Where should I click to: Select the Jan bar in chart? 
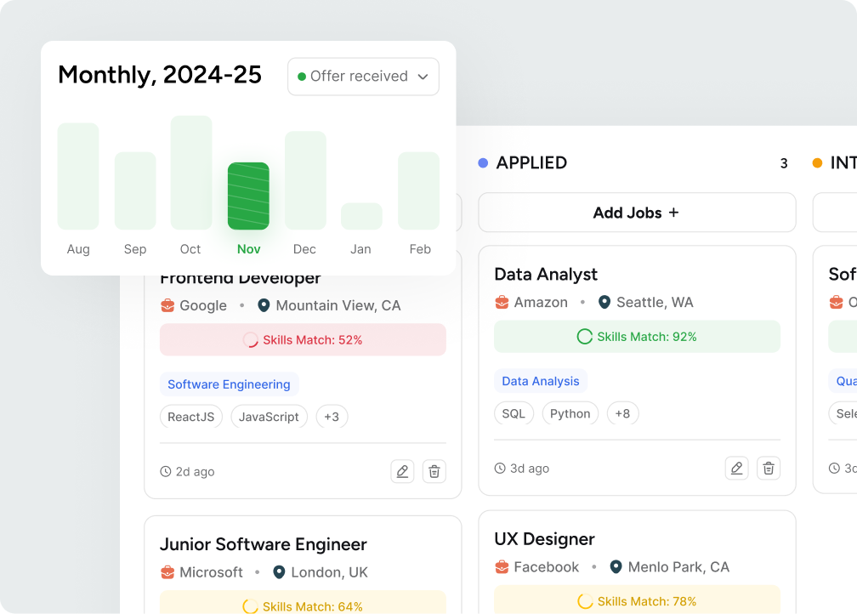point(361,217)
